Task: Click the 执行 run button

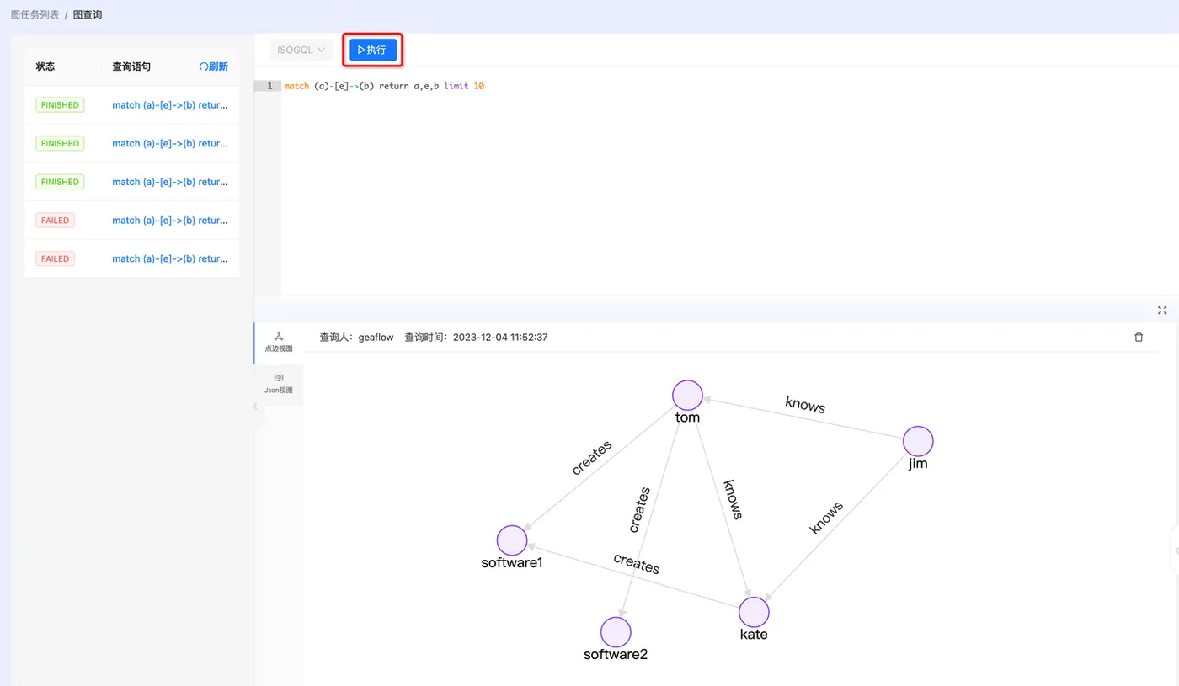Action: tap(373, 50)
